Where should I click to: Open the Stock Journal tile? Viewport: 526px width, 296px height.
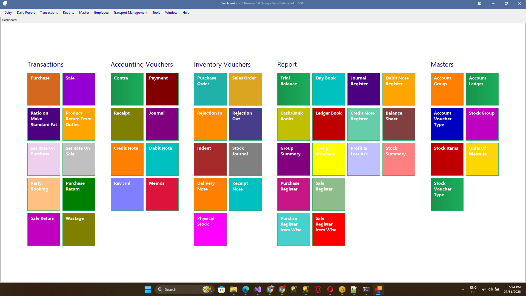(245, 159)
